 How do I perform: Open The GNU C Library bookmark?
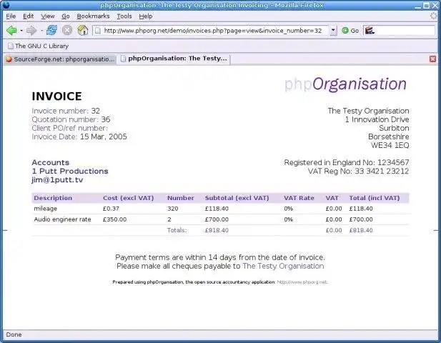pyautogui.click(x=39, y=46)
